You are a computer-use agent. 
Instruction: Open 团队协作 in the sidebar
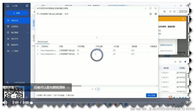(15, 39)
